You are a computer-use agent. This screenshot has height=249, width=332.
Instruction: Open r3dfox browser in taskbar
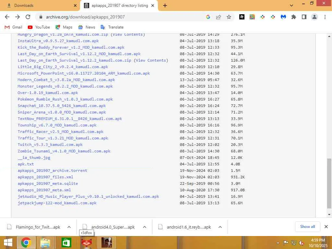click(x=87, y=243)
